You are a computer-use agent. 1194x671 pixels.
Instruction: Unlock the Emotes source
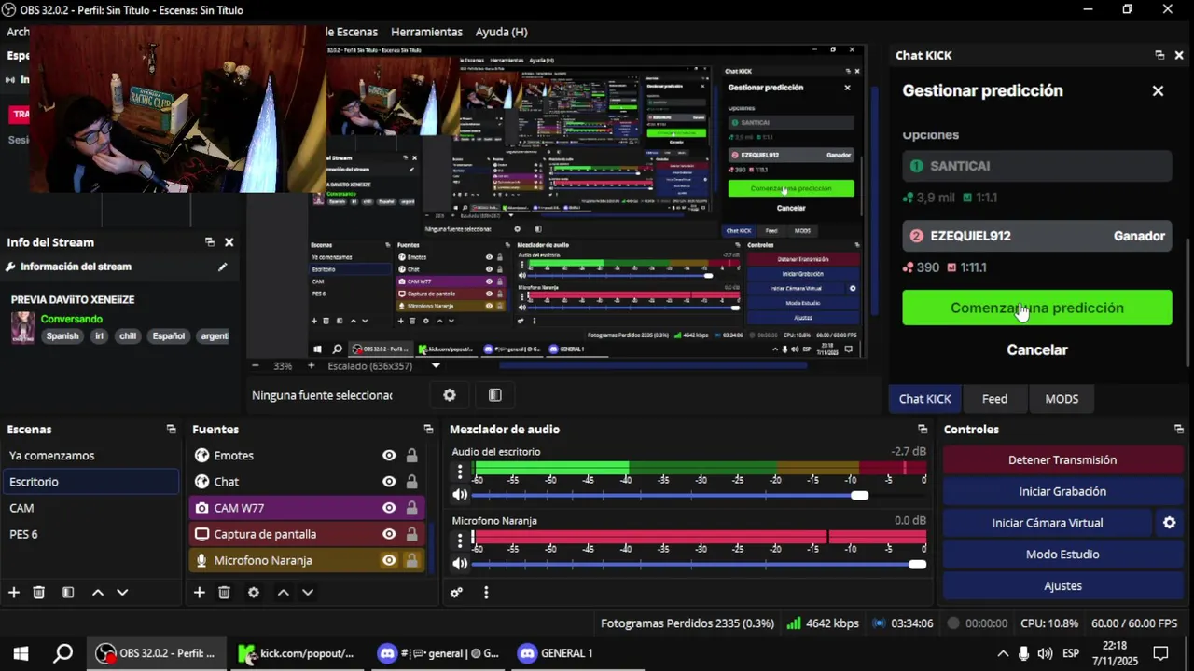(x=411, y=456)
